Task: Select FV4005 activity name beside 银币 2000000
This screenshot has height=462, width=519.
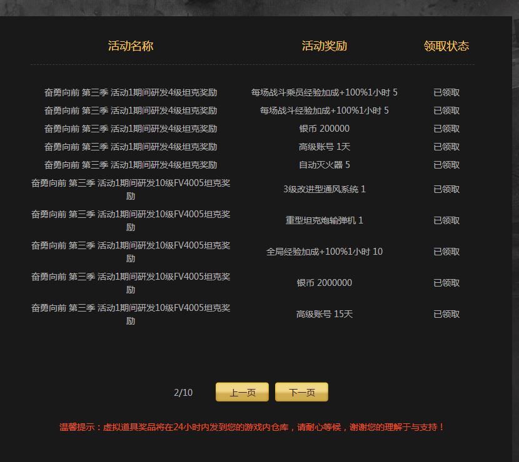Action: click(x=131, y=283)
